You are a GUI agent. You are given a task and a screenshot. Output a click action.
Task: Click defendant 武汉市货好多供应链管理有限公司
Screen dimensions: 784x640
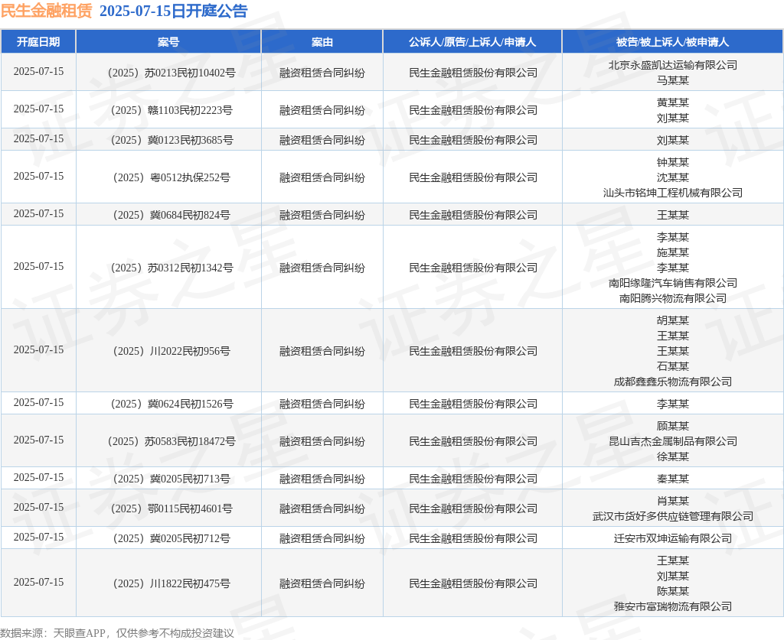(x=673, y=516)
